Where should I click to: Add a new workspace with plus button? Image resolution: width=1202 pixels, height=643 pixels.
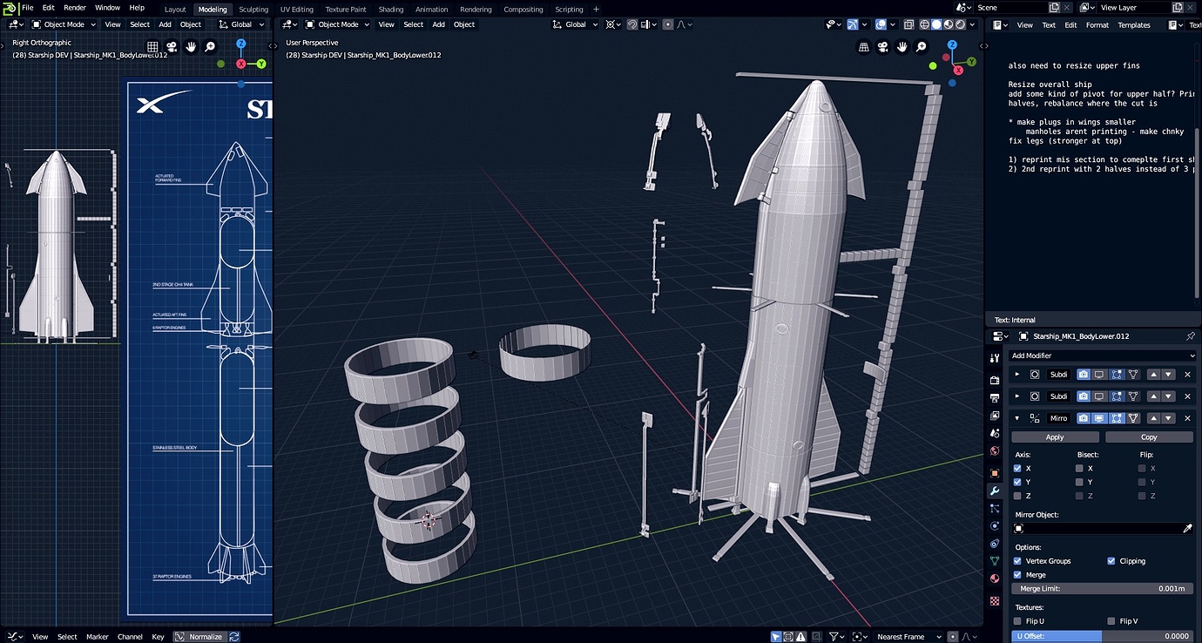[x=596, y=9]
